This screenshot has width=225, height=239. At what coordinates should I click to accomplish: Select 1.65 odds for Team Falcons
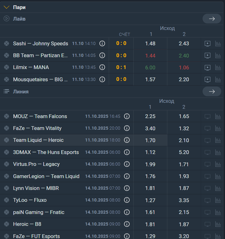click(184, 116)
